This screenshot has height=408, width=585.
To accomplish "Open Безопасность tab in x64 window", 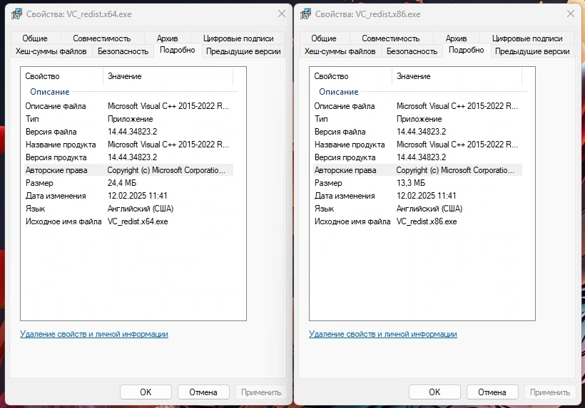I will (x=123, y=51).
